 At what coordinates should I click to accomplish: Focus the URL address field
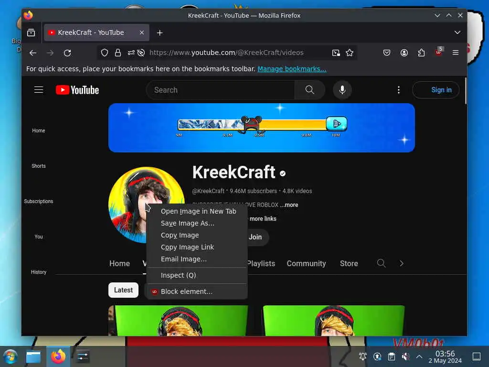pos(226,53)
